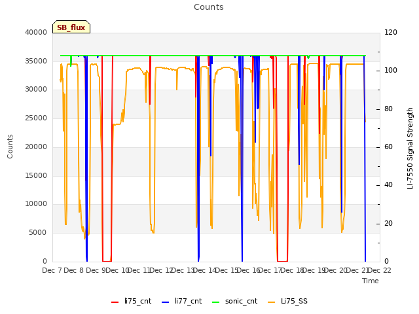Click the 15000 left axis tick label
Viewport: 419px width, 314px height.
(x=36, y=175)
